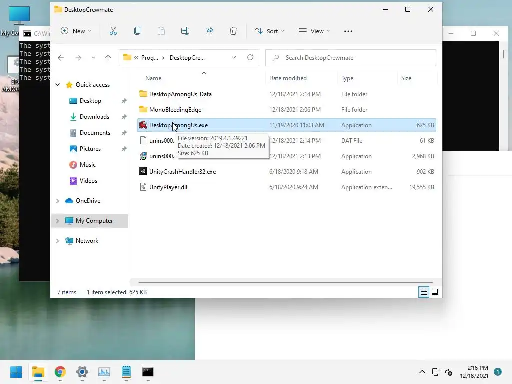The width and height of the screenshot is (512, 384).
Task: Show hidden tray icons chevron
Action: (x=422, y=372)
